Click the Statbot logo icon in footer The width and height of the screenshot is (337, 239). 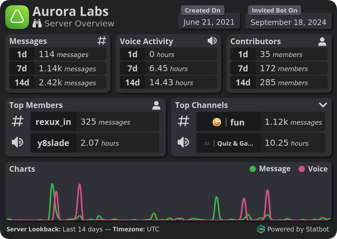tap(261, 229)
